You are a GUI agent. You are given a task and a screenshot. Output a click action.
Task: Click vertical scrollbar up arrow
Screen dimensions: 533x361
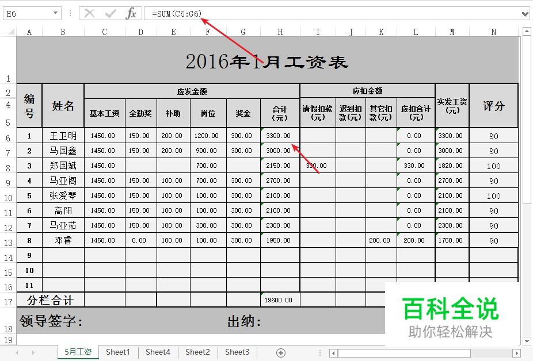pyautogui.click(x=527, y=32)
